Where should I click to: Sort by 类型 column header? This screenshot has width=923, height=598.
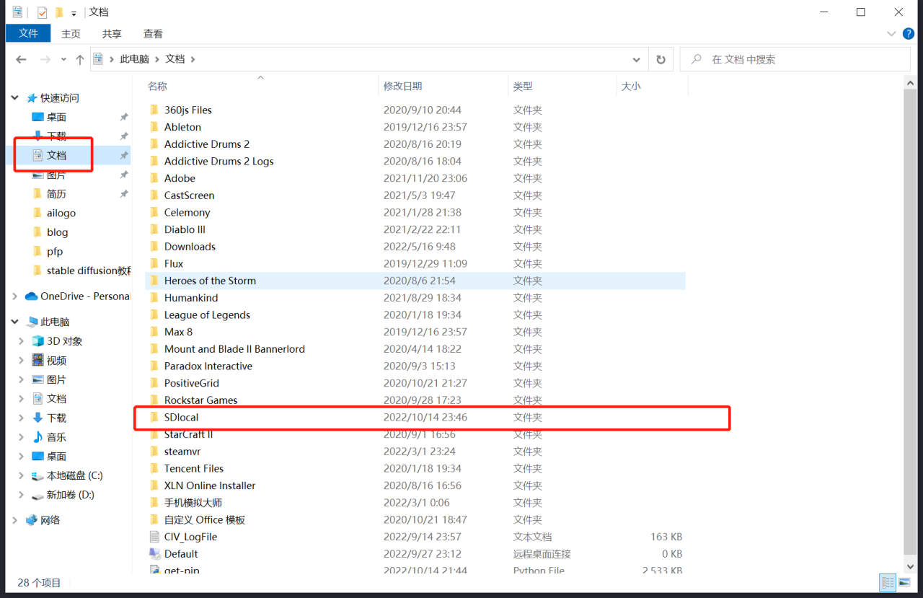click(523, 87)
